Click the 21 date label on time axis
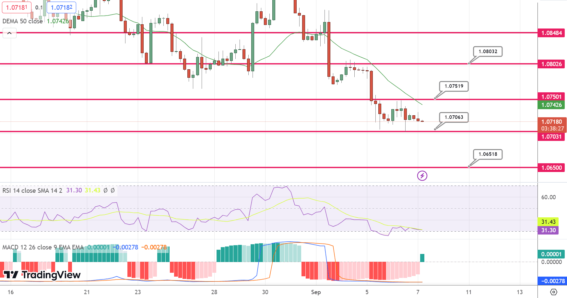The width and height of the screenshot is (567, 298). click(x=87, y=292)
